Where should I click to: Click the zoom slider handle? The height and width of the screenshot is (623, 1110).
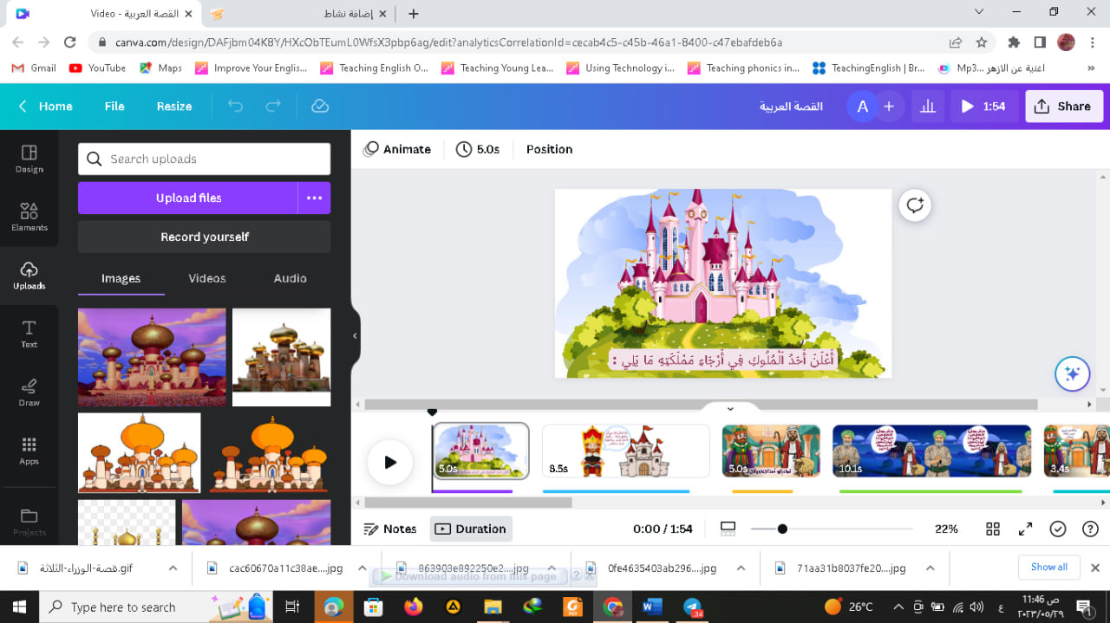[782, 529]
